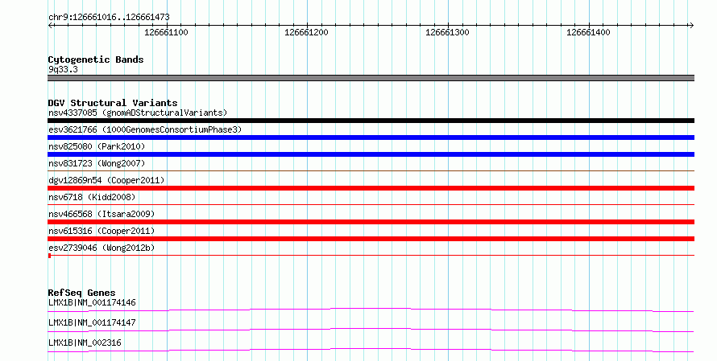Click the right arrow of the ruler
Image resolution: width=717 pixels, height=361 pixels.
(691, 26)
